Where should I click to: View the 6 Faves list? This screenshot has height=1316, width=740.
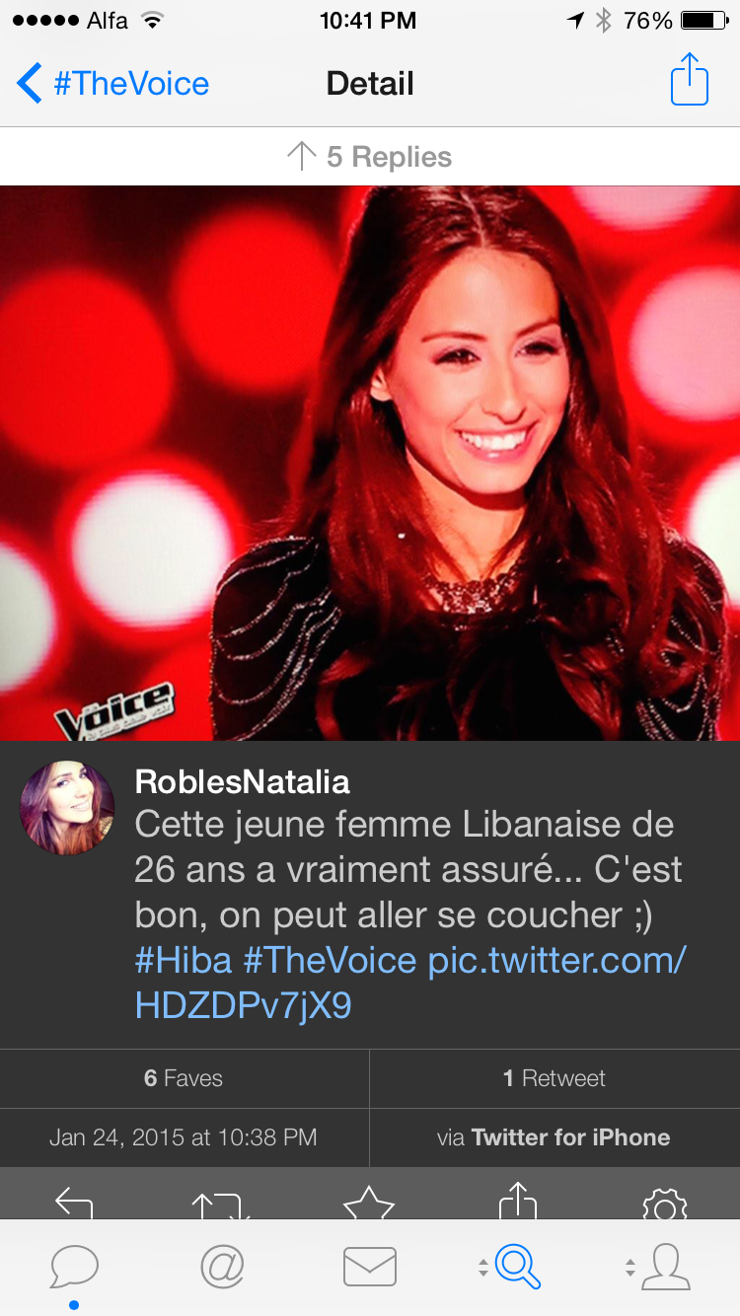[185, 1078]
